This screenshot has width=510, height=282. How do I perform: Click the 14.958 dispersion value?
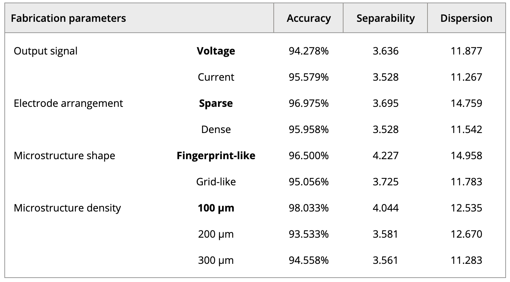click(466, 156)
